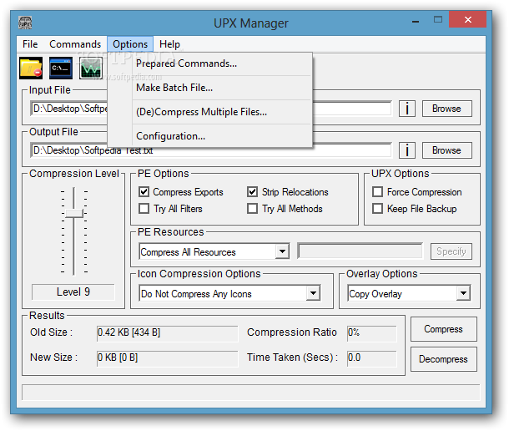Click the New Size value field

point(167,357)
